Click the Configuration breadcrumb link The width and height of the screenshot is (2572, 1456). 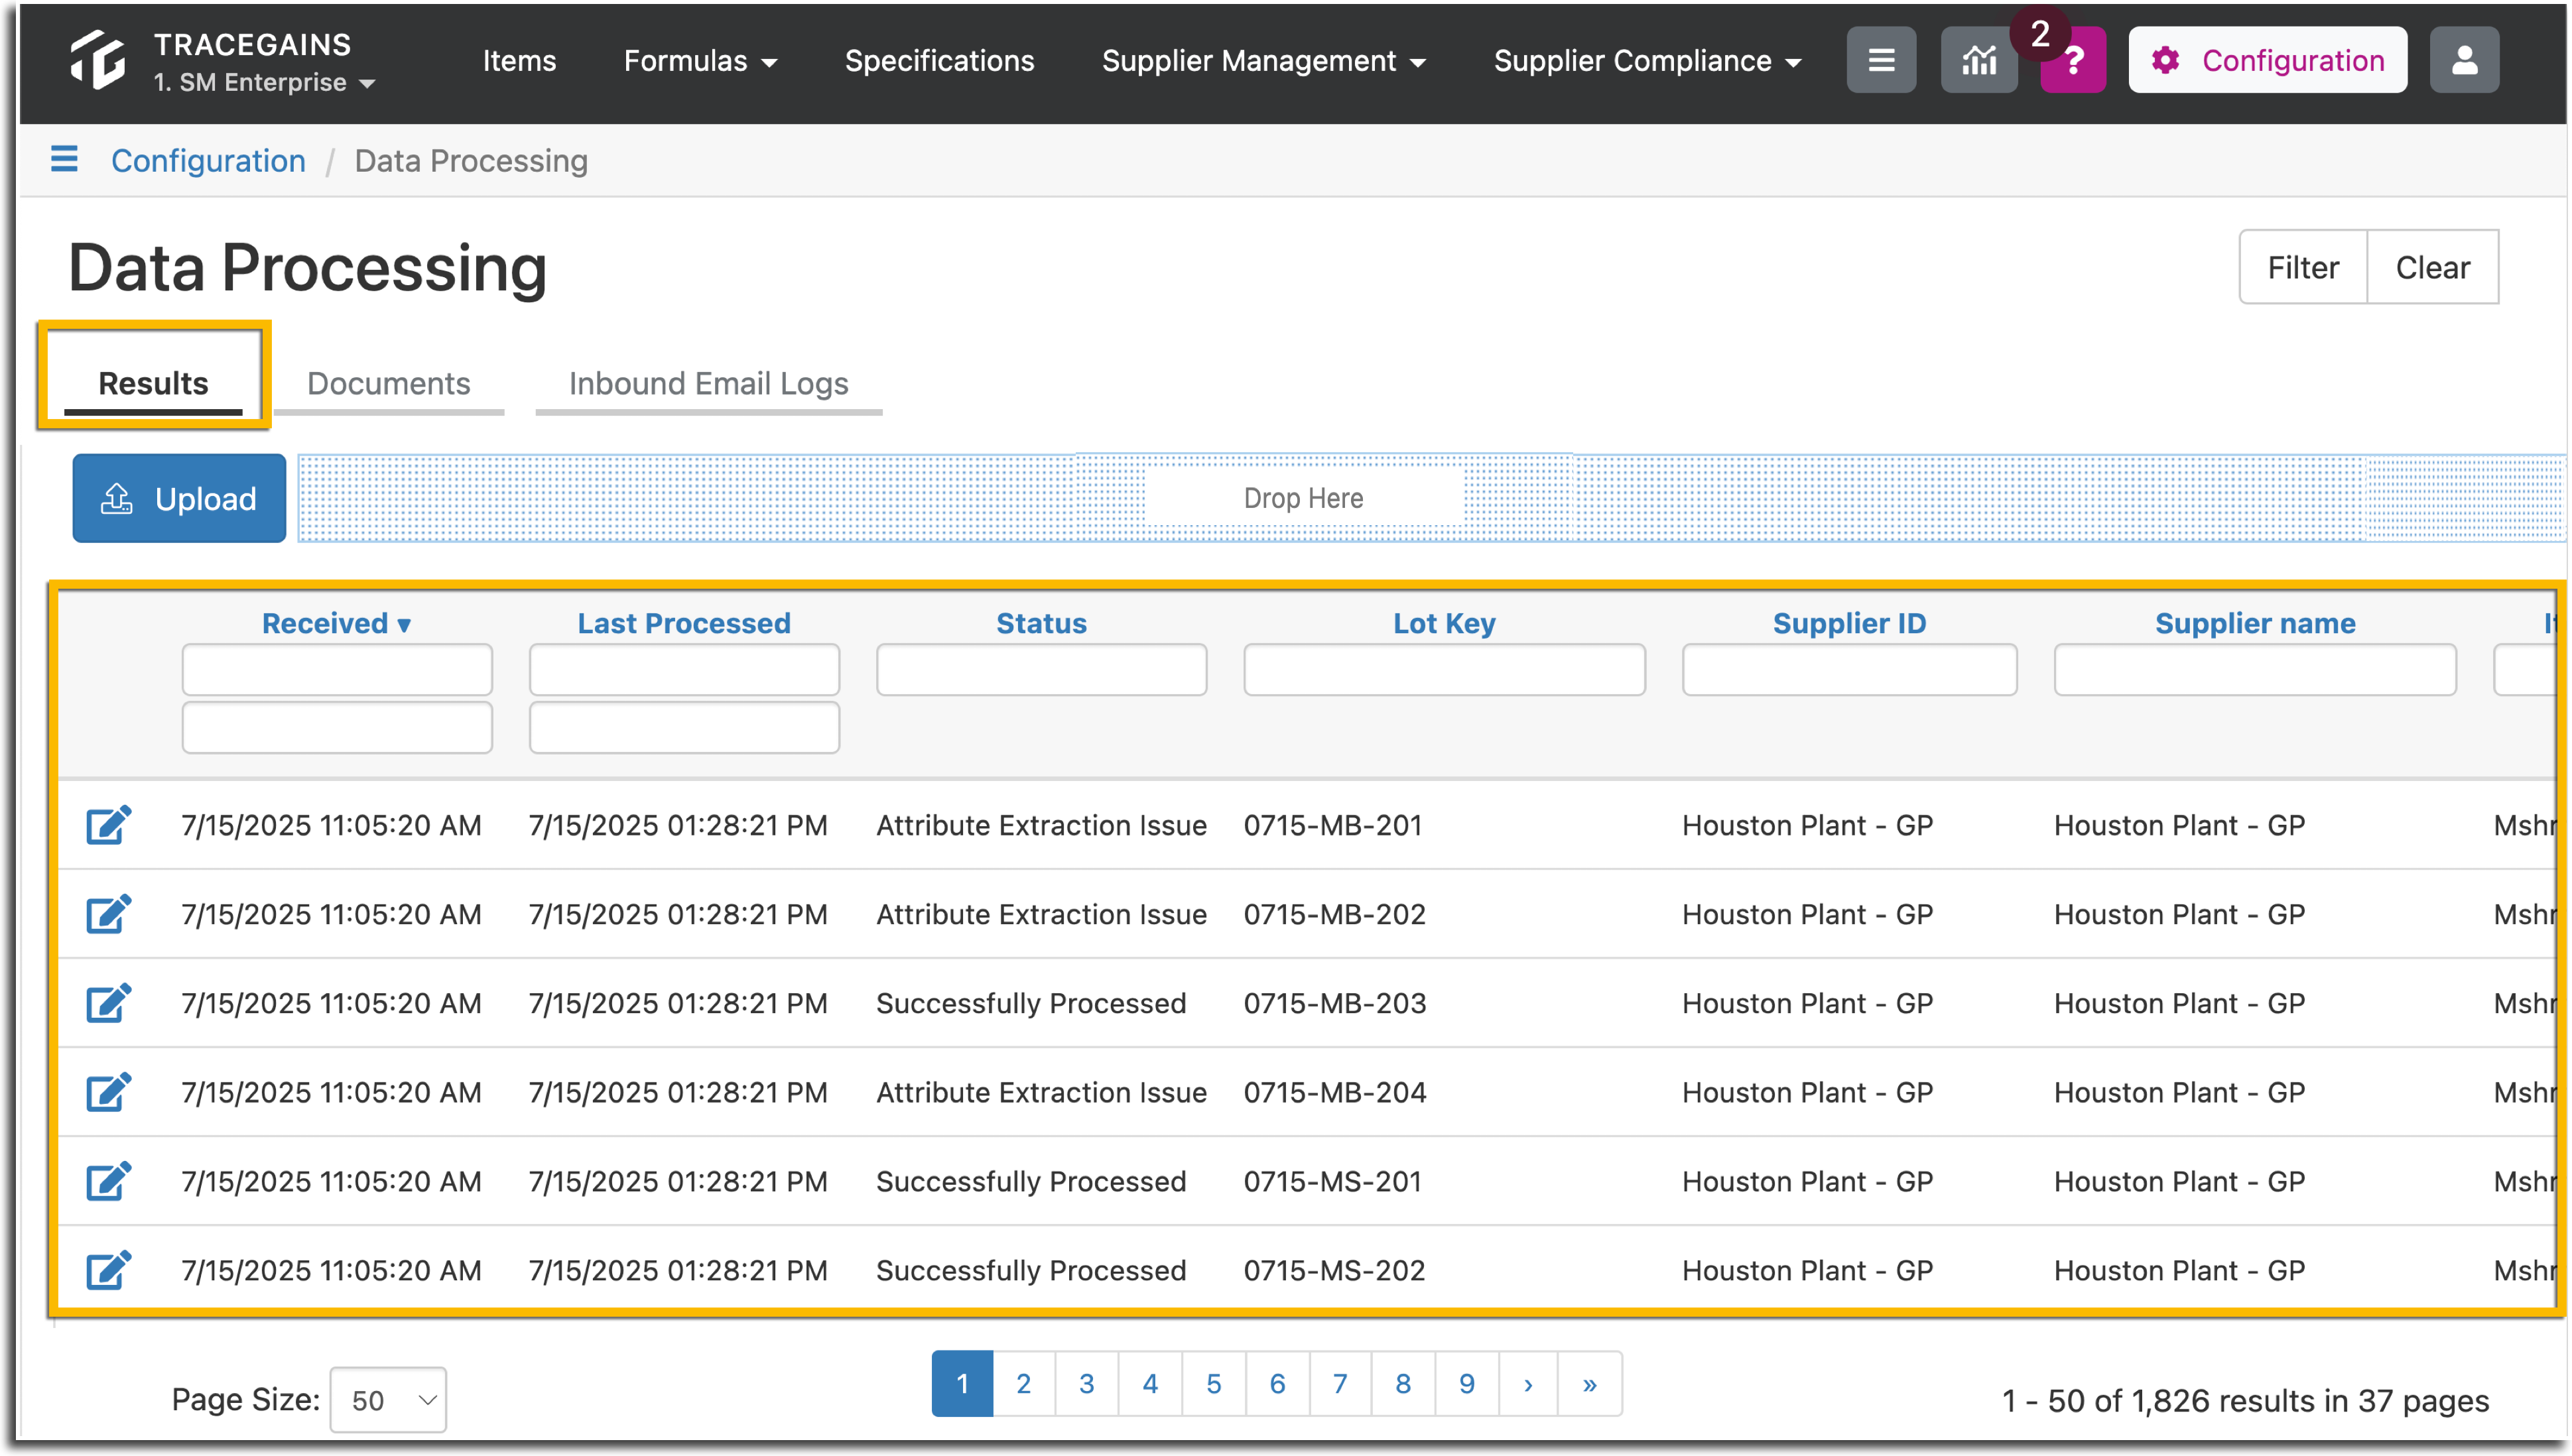click(208, 160)
